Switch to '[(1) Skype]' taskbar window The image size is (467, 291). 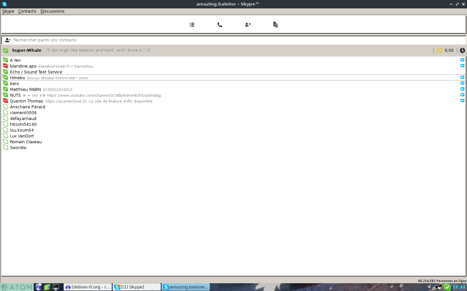tap(137, 287)
